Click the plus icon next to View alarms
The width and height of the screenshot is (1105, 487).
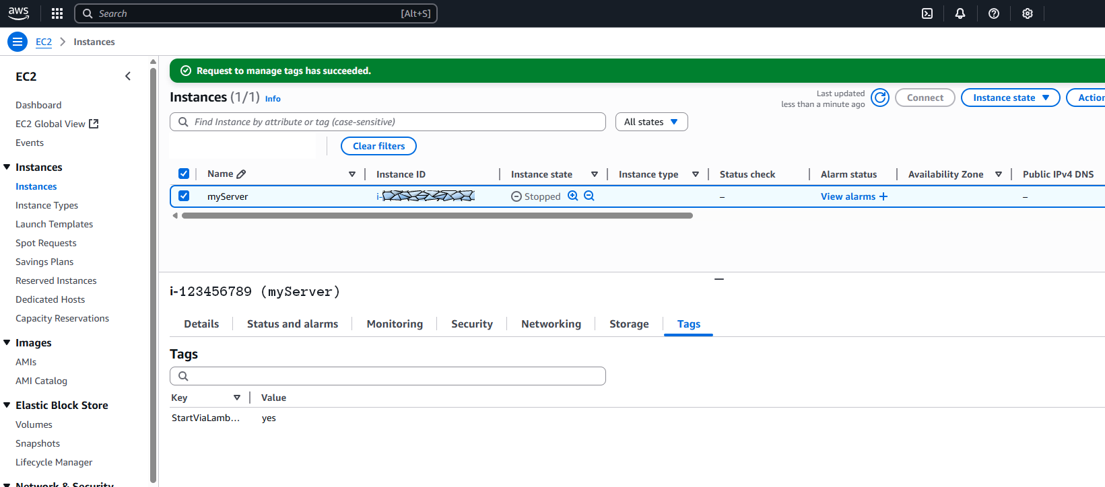tap(883, 196)
